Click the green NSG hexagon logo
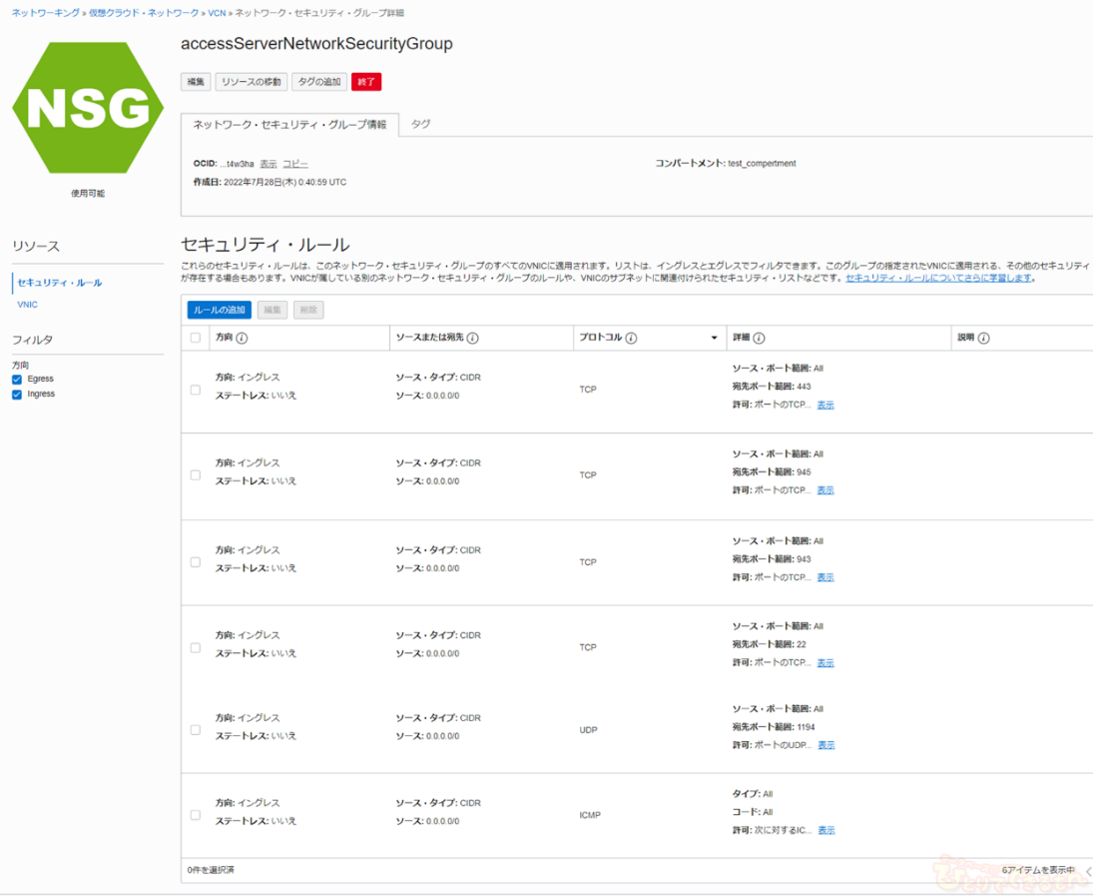The image size is (1093, 896). 88,107
